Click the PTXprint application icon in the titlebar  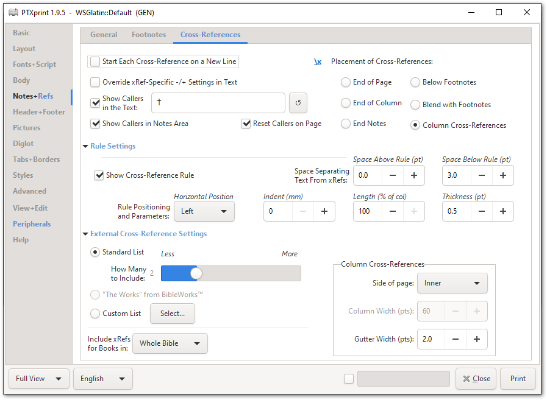click(13, 12)
